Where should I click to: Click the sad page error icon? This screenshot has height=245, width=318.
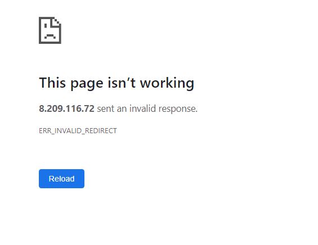click(x=50, y=30)
